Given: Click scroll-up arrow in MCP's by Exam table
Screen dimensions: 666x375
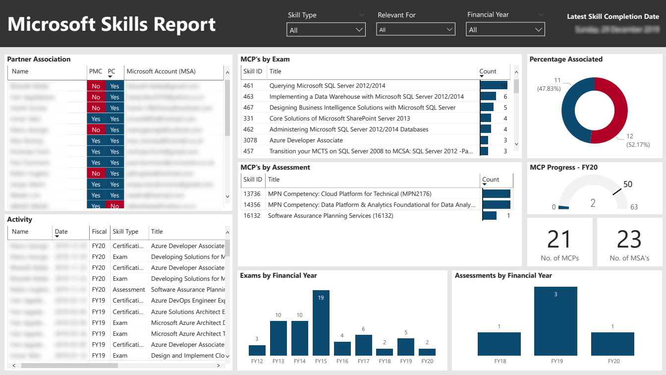Looking at the screenshot, I should tap(516, 73).
